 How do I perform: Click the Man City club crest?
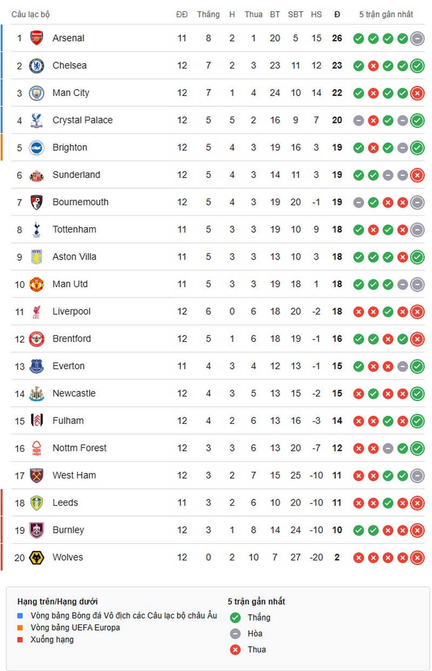(36, 93)
